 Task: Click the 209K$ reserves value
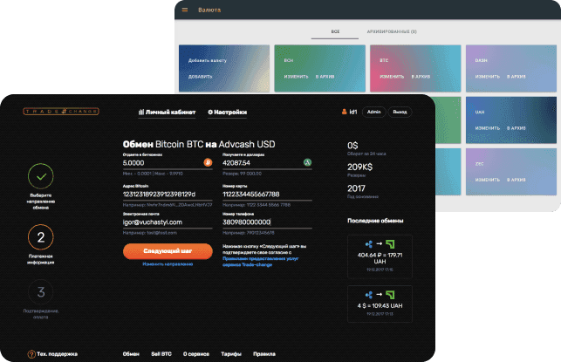pyautogui.click(x=360, y=167)
